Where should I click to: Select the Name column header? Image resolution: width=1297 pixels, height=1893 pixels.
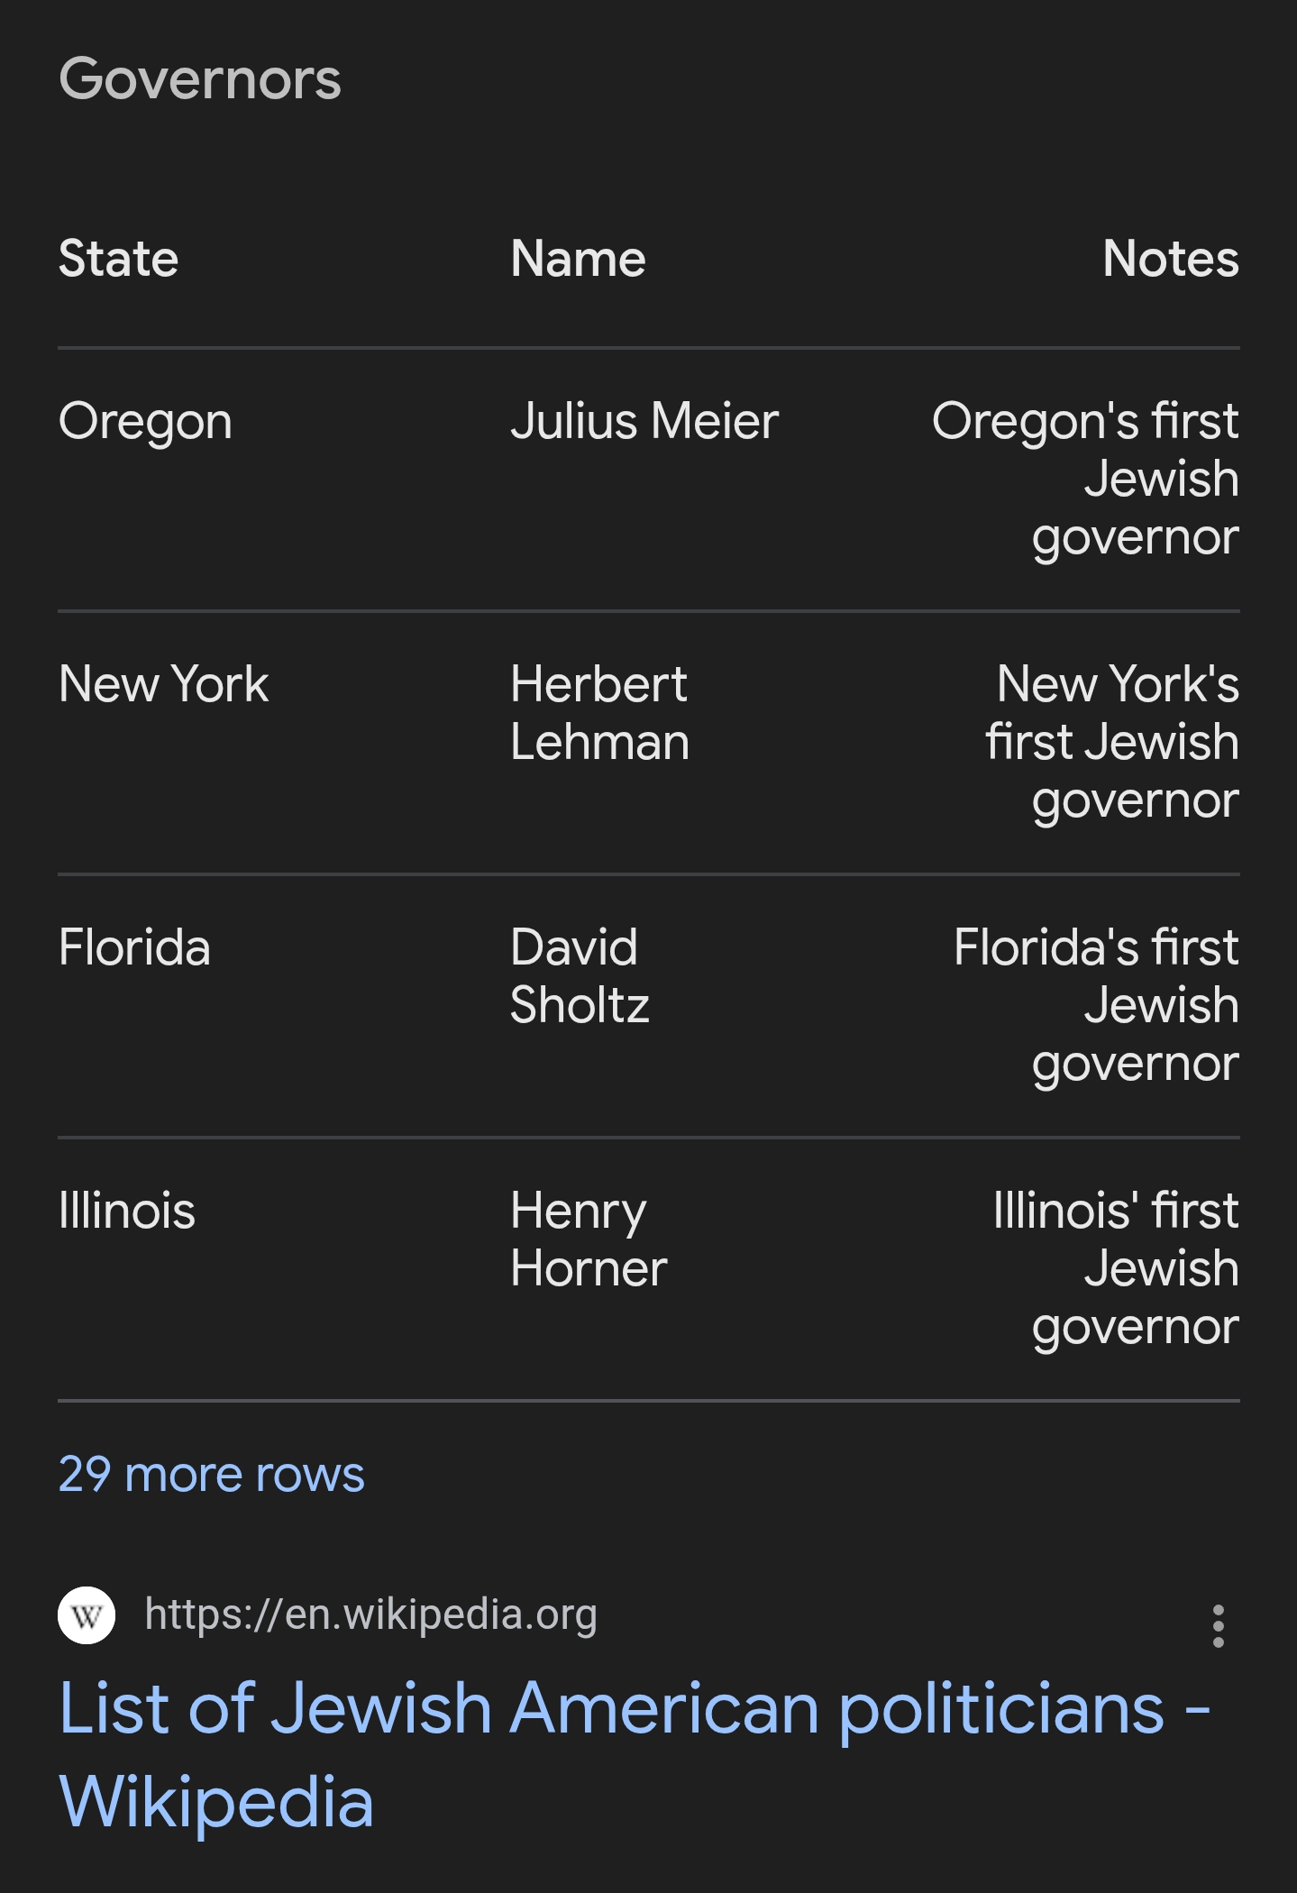click(578, 259)
